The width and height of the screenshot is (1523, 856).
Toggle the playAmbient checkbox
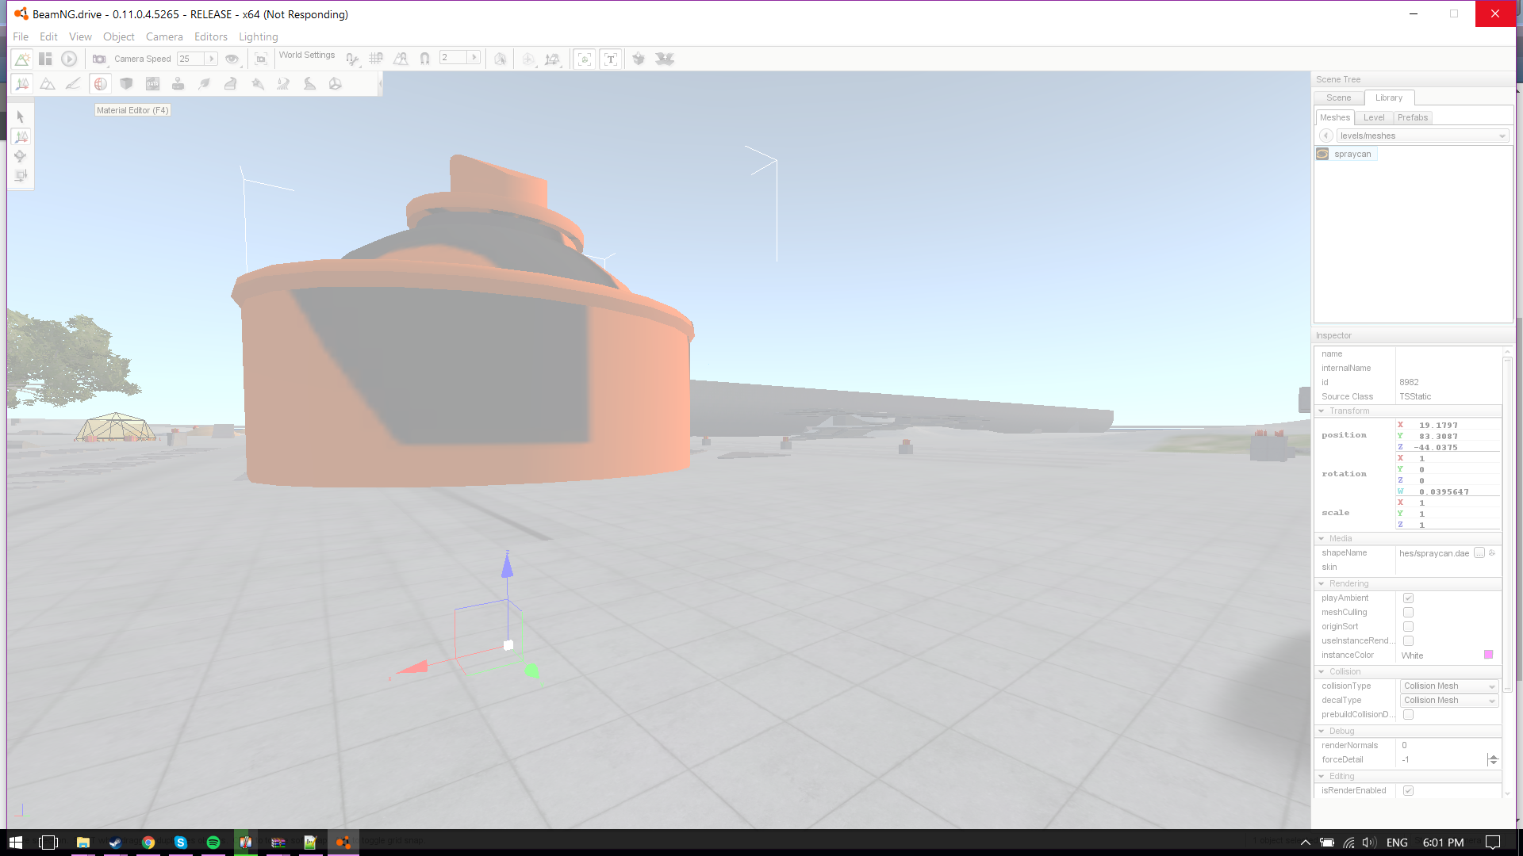click(x=1408, y=598)
